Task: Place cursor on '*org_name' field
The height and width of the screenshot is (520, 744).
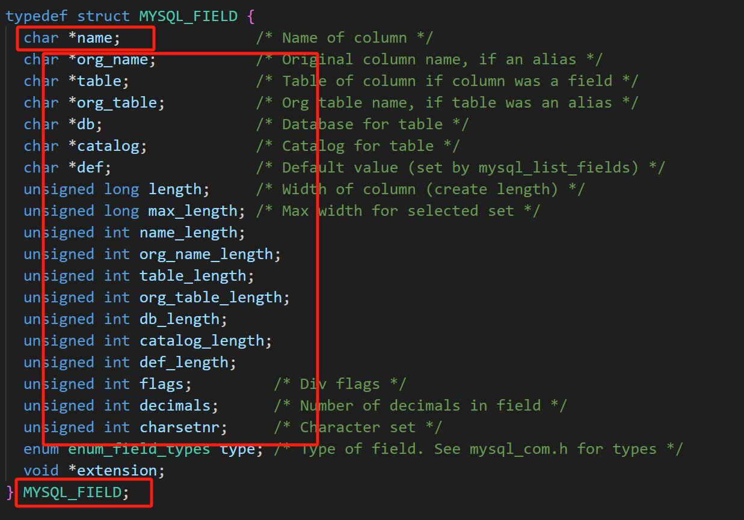Action: 112,60
